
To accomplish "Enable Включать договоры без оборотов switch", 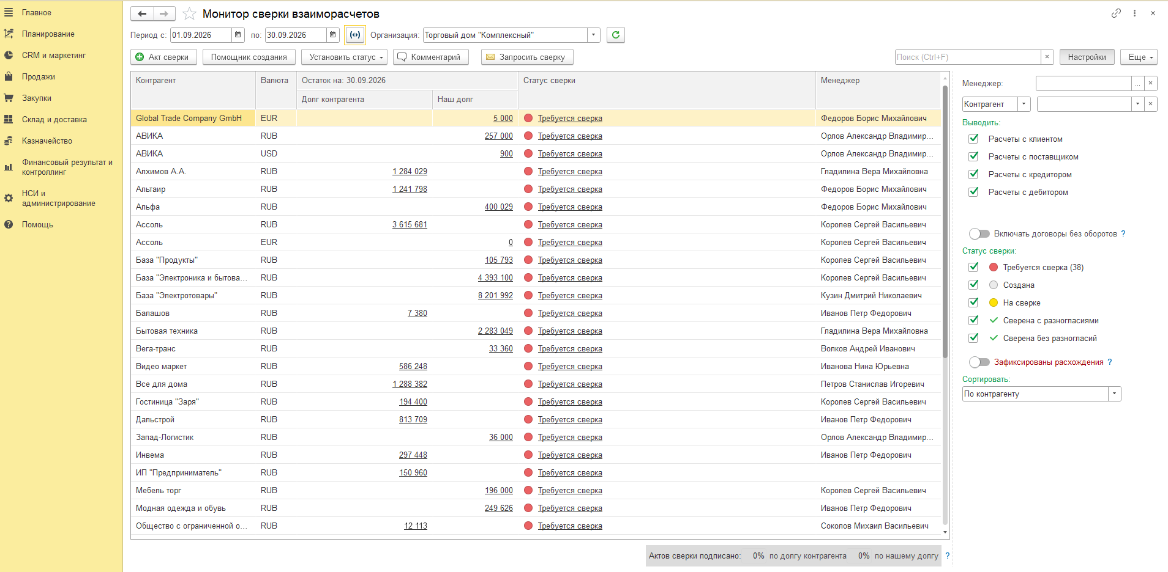I will point(979,233).
